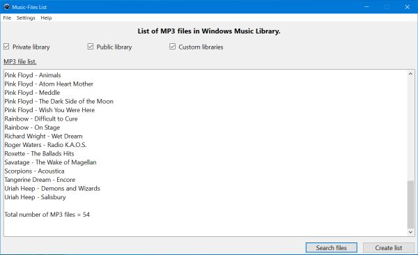Open the Help menu
The width and height of the screenshot is (418, 255).
click(46, 18)
